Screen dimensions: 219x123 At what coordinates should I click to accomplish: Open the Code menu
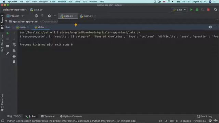(53, 1)
